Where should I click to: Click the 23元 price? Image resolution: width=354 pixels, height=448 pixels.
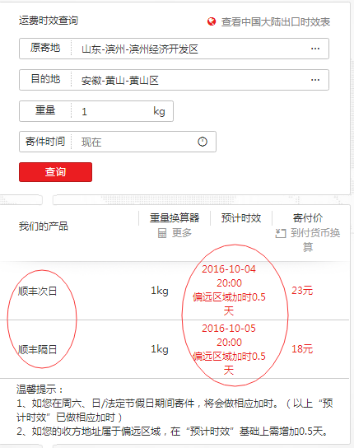point(302,291)
